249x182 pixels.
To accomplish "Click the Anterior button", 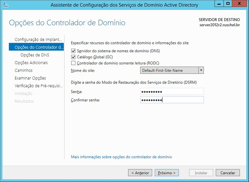I will tap(140, 173).
